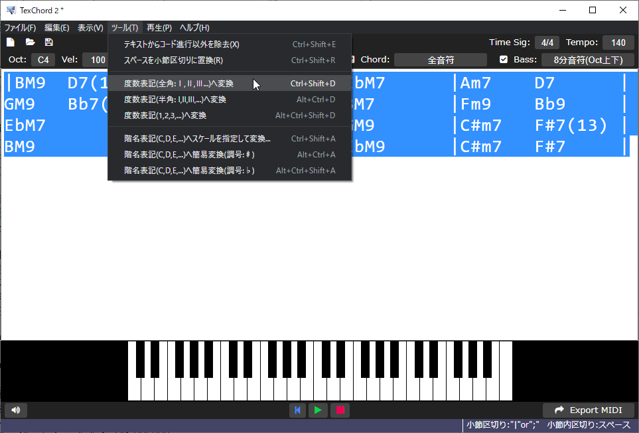The width and height of the screenshot is (639, 433).
Task: Toggle the speaker volume icon
Action: [x=16, y=410]
